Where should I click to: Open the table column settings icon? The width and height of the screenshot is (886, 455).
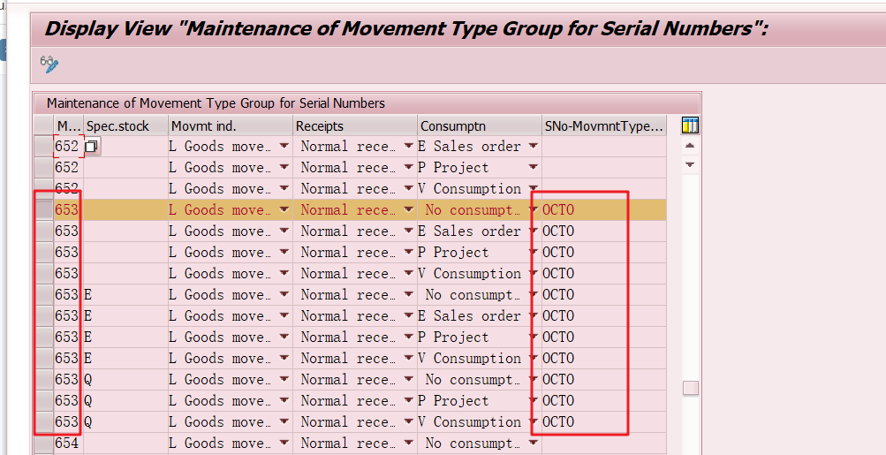click(691, 125)
